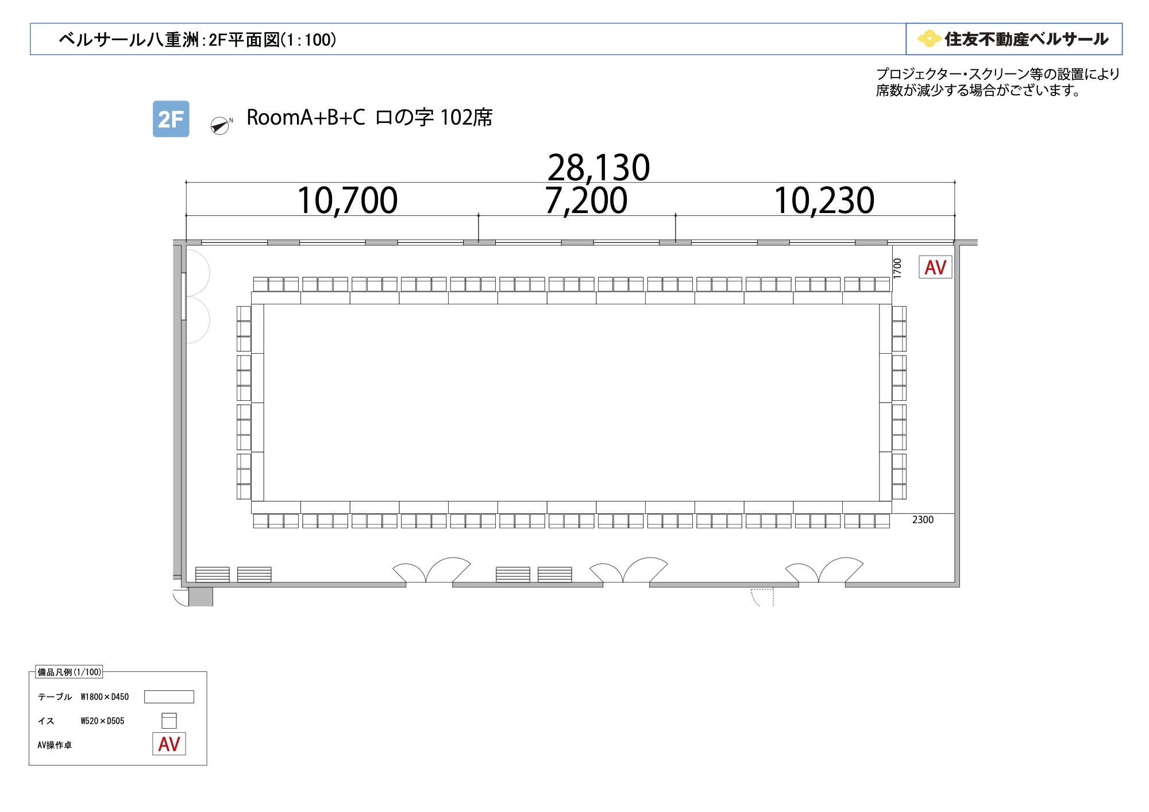Image resolution: width=1149 pixels, height=812 pixels.
Task: Click the title ベルサール八重洲:2F平面図(1:100)
Action: 198,40
